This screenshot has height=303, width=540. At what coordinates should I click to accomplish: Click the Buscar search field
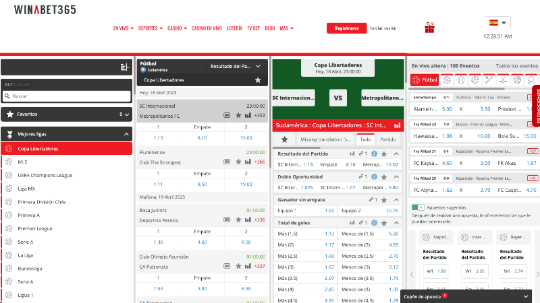coord(67,96)
